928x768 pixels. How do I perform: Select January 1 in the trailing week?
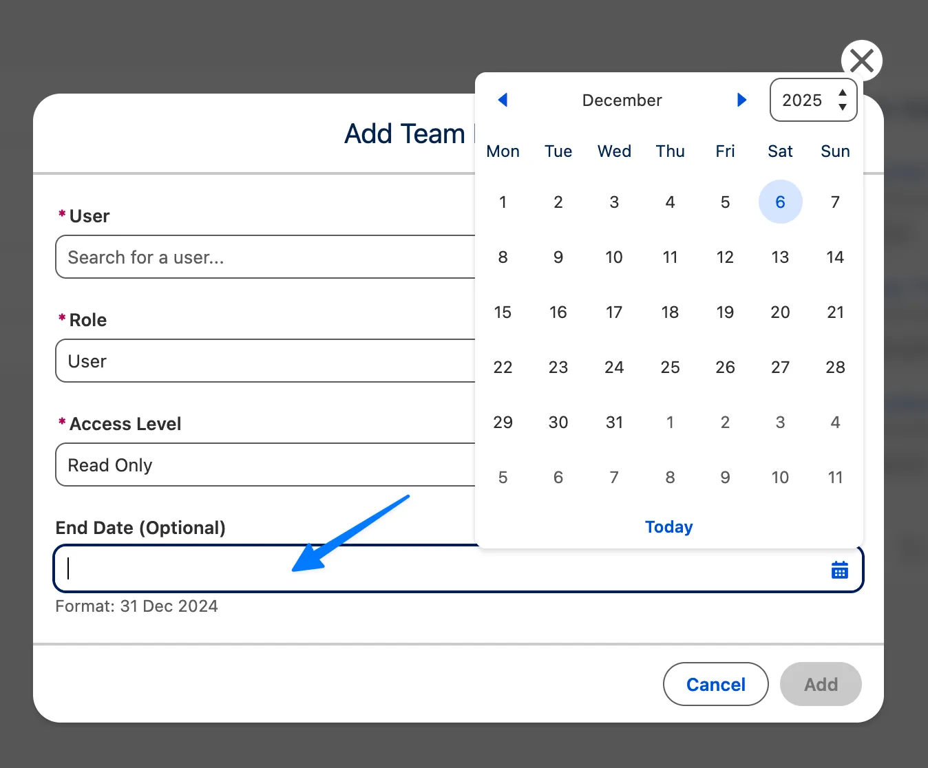[670, 422]
